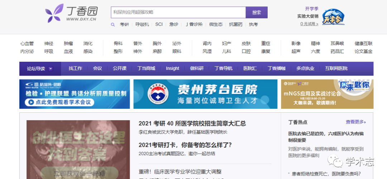Open the 公开课 menu item
The height and width of the screenshot is (179, 387).
[x=120, y=68]
